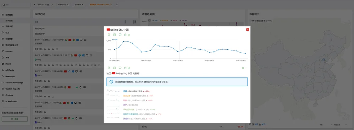Select the 动作 metric between 2,677 and 1,613
Image resolution: width=354 pixels, height=130 pixels.
tap(138, 100)
